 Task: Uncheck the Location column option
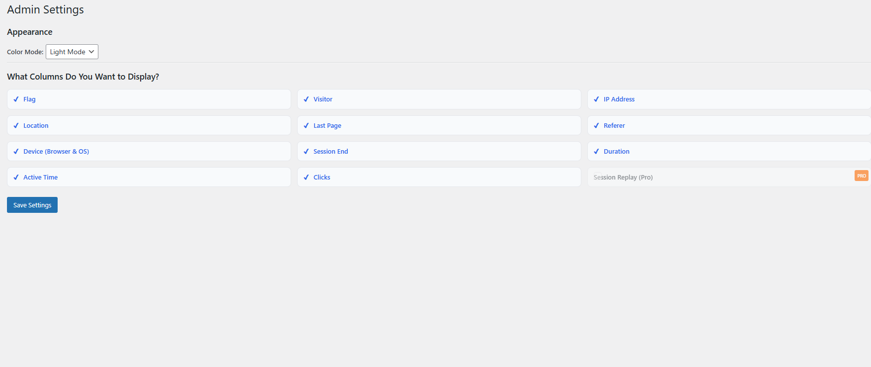(x=16, y=126)
